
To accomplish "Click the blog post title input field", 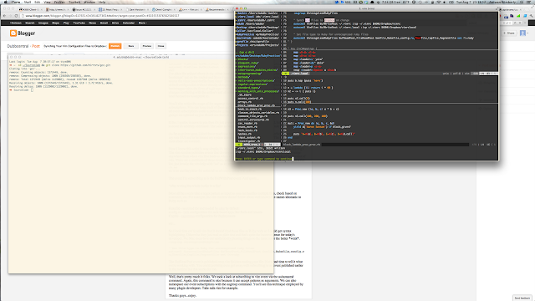I will 75,46.
